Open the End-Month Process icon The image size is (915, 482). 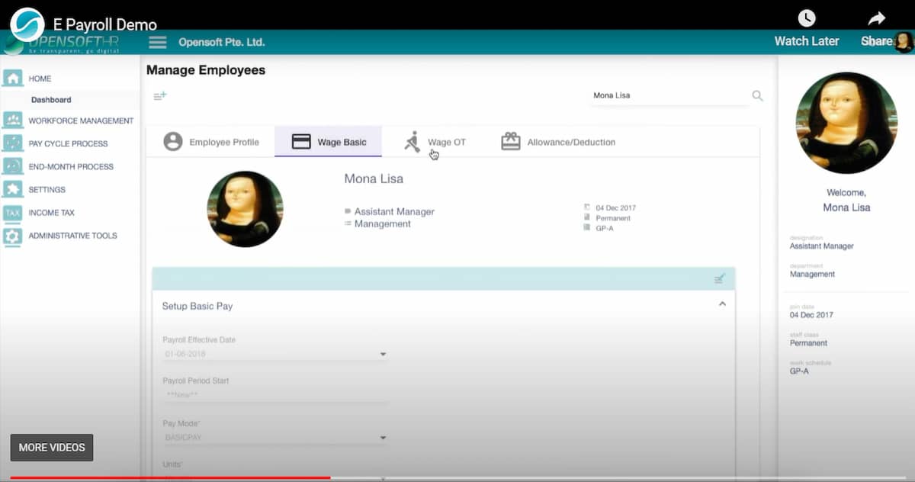pyautogui.click(x=12, y=166)
